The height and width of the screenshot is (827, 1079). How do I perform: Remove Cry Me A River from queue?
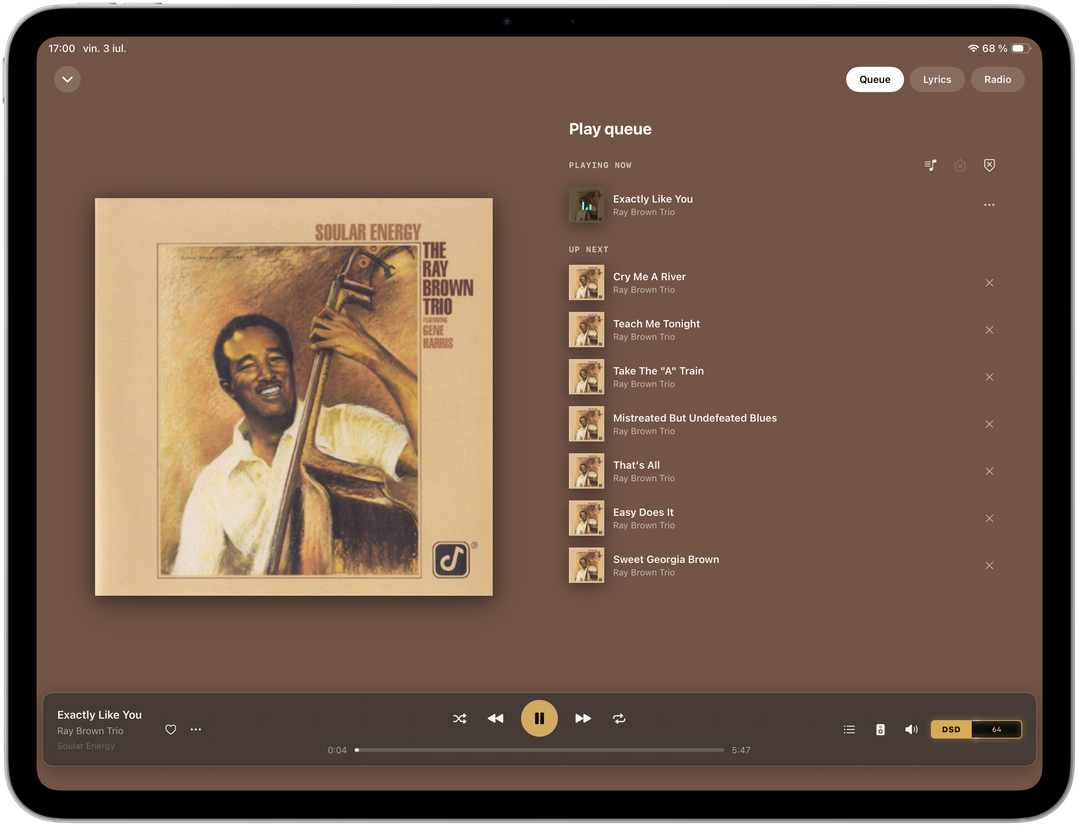[989, 283]
